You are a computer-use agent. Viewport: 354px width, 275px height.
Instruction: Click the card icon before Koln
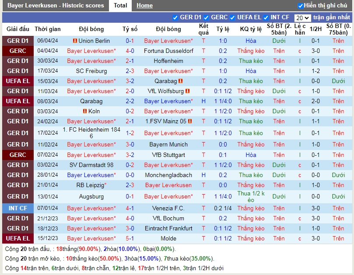pyautogui.click(x=85, y=111)
